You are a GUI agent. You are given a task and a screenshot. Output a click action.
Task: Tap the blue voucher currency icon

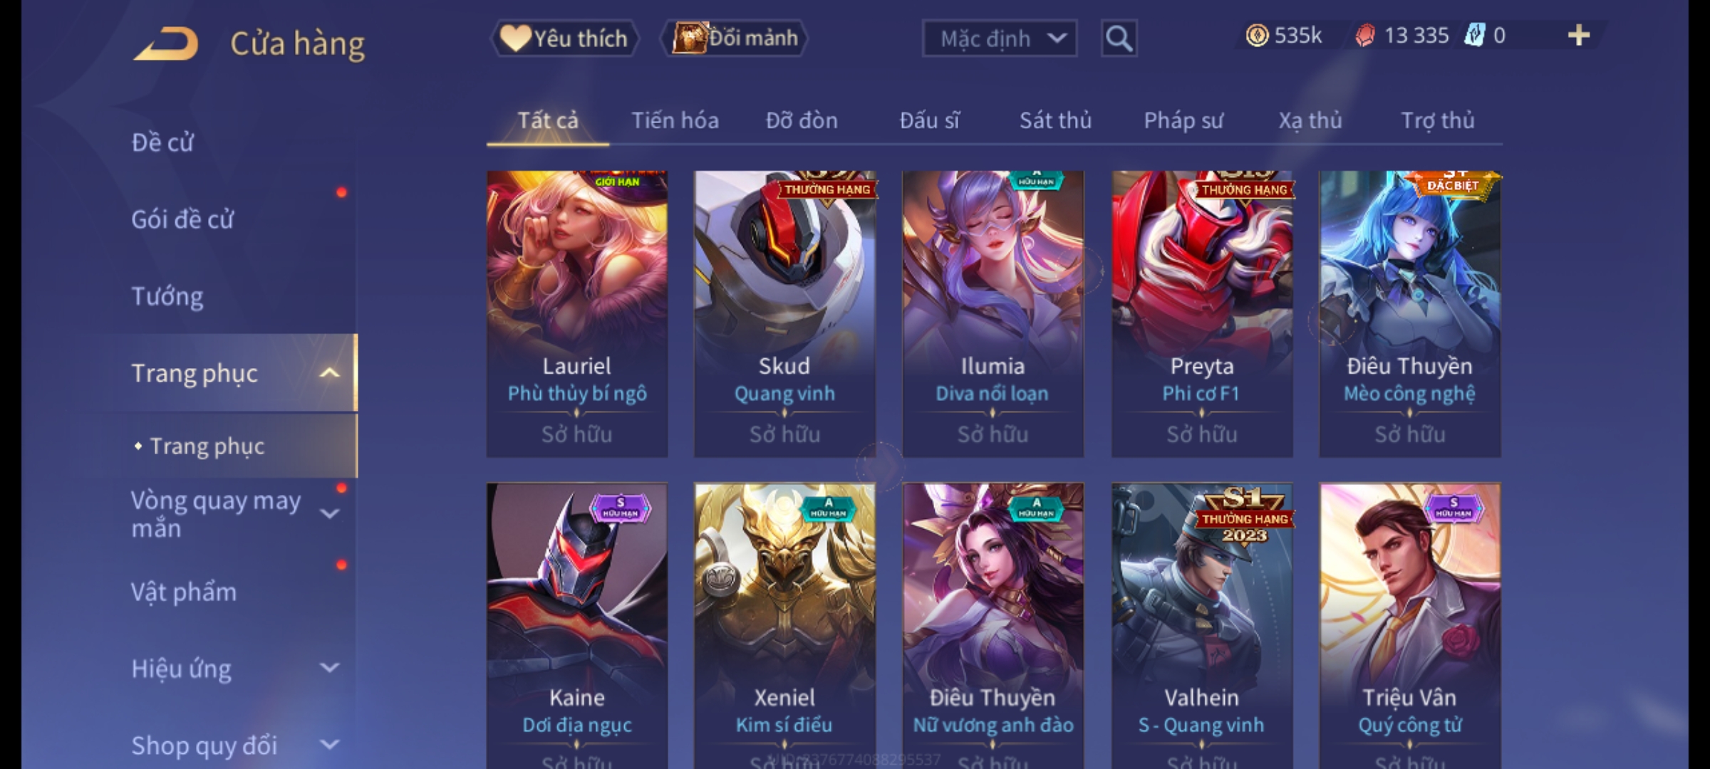pos(1474,36)
